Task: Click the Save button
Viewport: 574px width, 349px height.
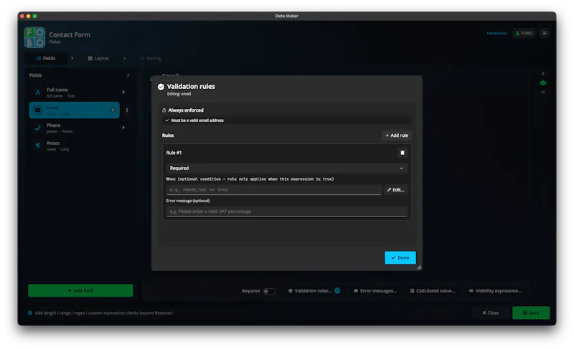Action: pos(531,313)
